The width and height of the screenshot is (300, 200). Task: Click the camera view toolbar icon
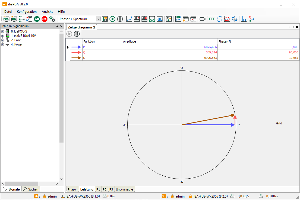pos(203,19)
